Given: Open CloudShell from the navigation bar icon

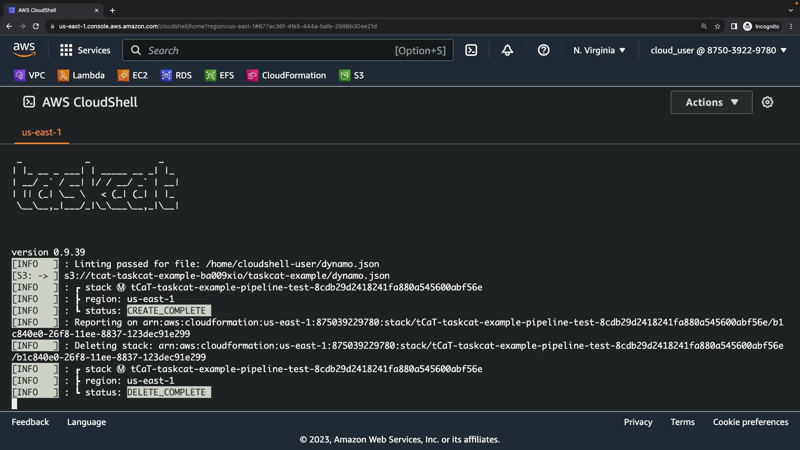Looking at the screenshot, I should click(471, 50).
